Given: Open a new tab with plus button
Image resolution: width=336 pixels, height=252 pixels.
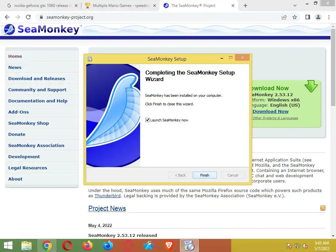Looking at the screenshot, I should (x=245, y=6).
